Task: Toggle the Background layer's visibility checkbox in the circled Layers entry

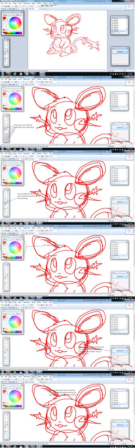Action: 127,350
